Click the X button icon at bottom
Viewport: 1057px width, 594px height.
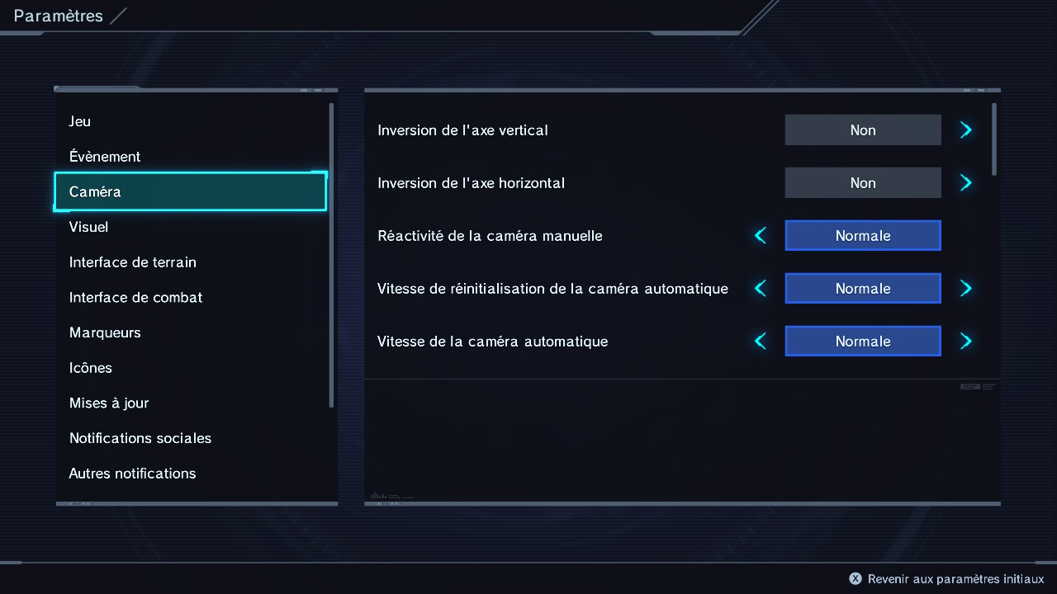856,579
